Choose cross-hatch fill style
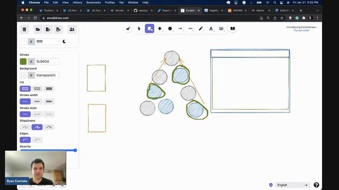Image resolution: width=339 pixels, height=190 pixels. [37, 89]
